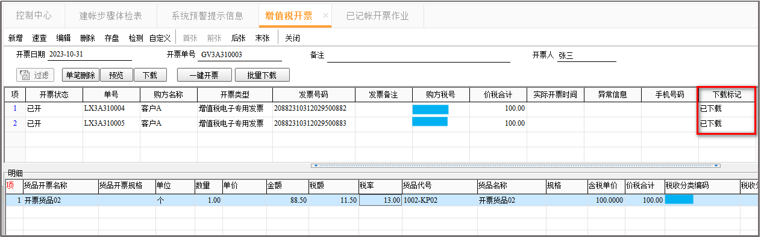Go to 末张 record
761x237 pixels.
[262, 38]
